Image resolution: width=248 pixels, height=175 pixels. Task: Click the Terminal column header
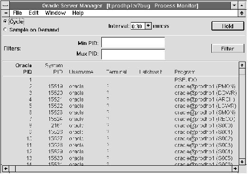point(117,72)
